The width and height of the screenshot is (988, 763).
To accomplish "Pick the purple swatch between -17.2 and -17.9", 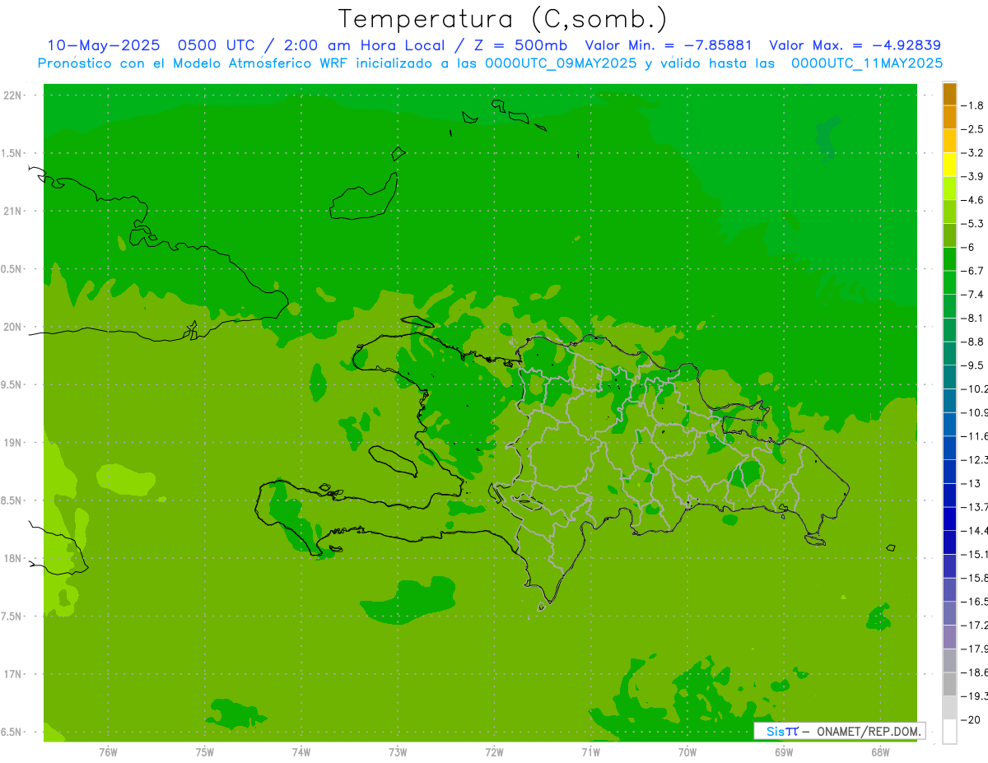I will click(x=949, y=637).
